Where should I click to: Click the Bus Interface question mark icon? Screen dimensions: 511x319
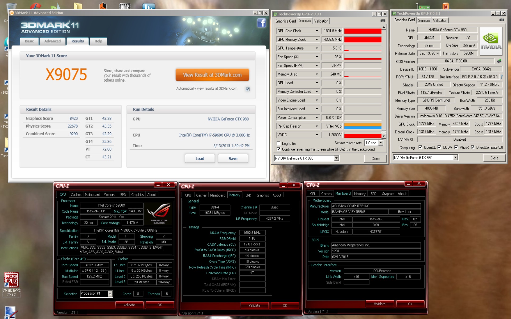pos(501,77)
